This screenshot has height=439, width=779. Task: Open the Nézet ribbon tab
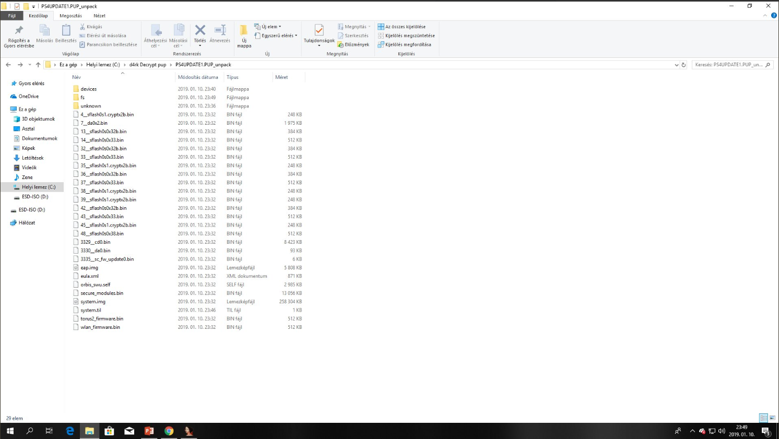pos(99,16)
